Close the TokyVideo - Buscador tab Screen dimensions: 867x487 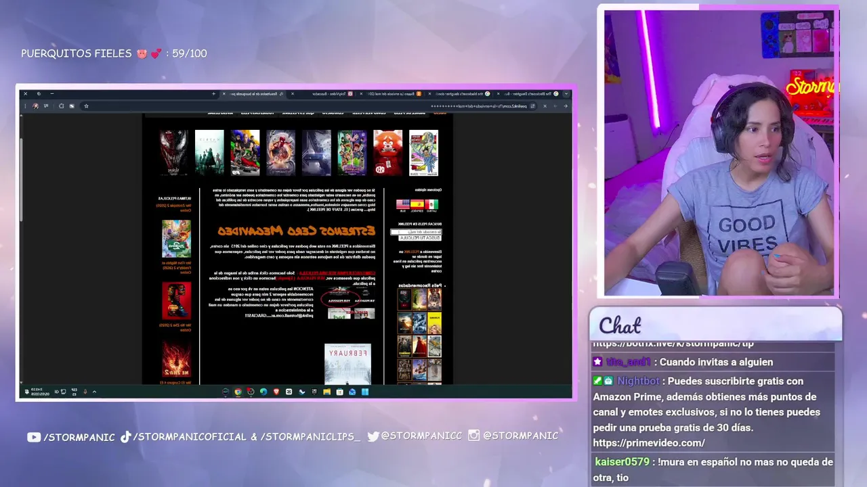click(x=293, y=94)
